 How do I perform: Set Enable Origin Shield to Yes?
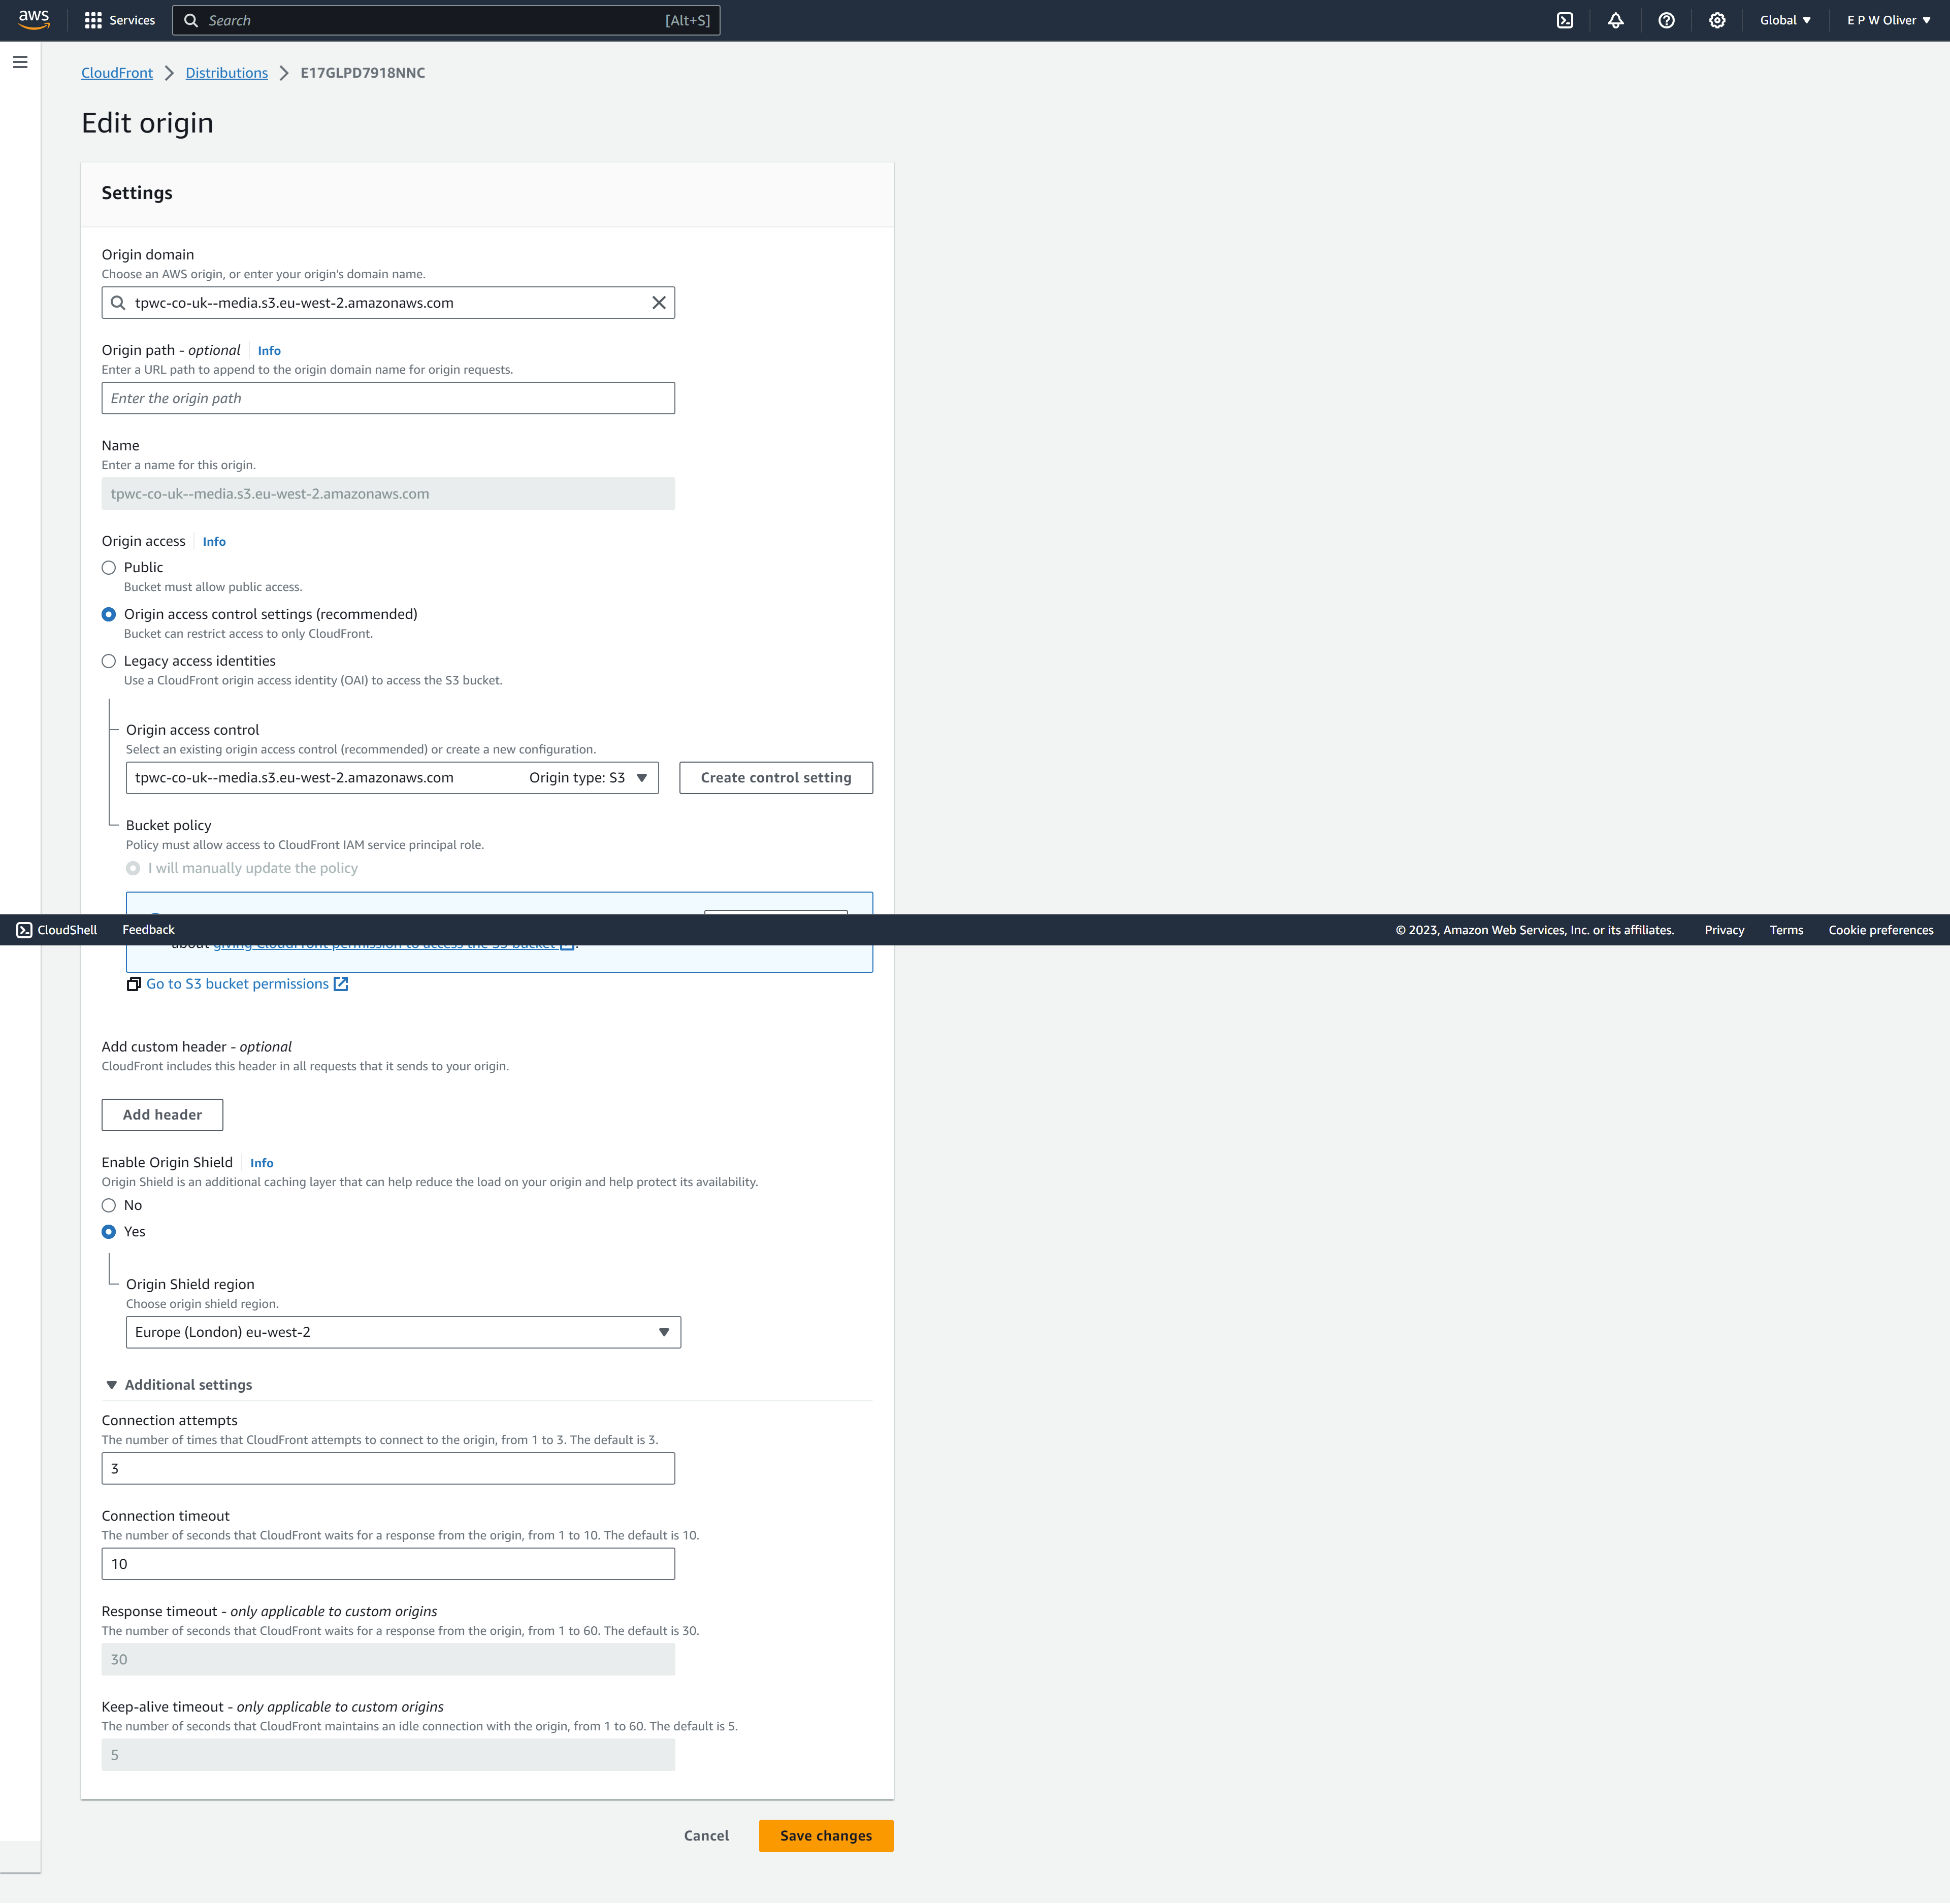click(109, 1232)
